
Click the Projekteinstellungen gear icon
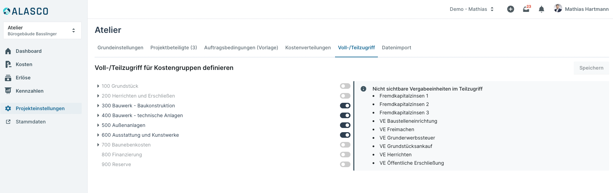click(x=8, y=108)
